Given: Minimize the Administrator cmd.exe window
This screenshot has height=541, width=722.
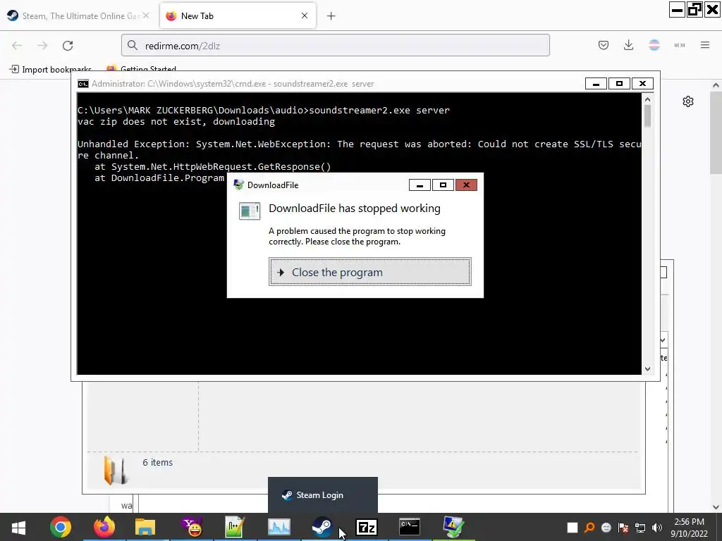Looking at the screenshot, I should 596,84.
